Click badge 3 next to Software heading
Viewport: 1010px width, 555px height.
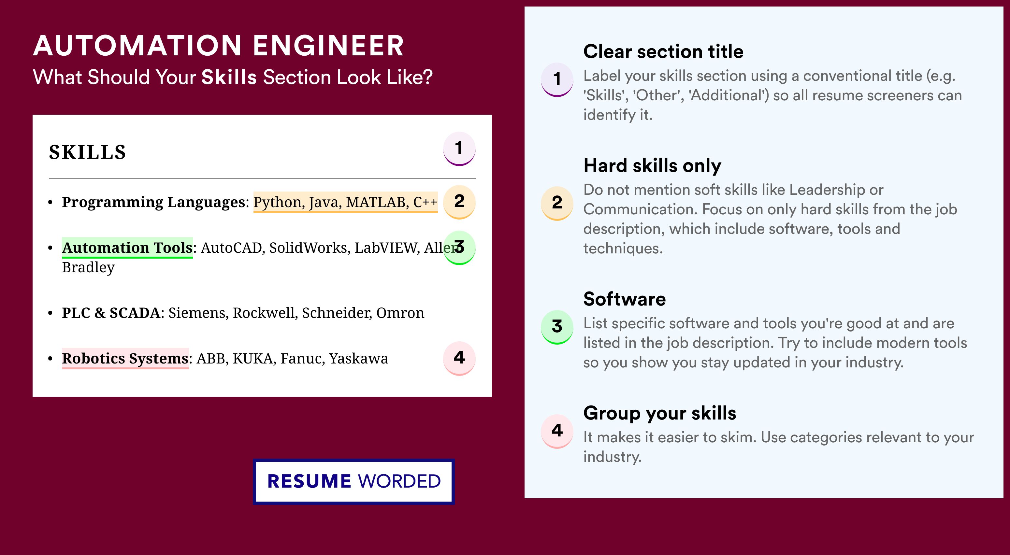point(557,327)
